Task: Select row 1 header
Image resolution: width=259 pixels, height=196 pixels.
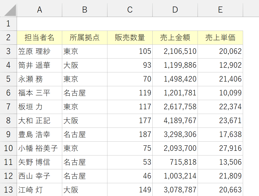Action: coord(8,24)
